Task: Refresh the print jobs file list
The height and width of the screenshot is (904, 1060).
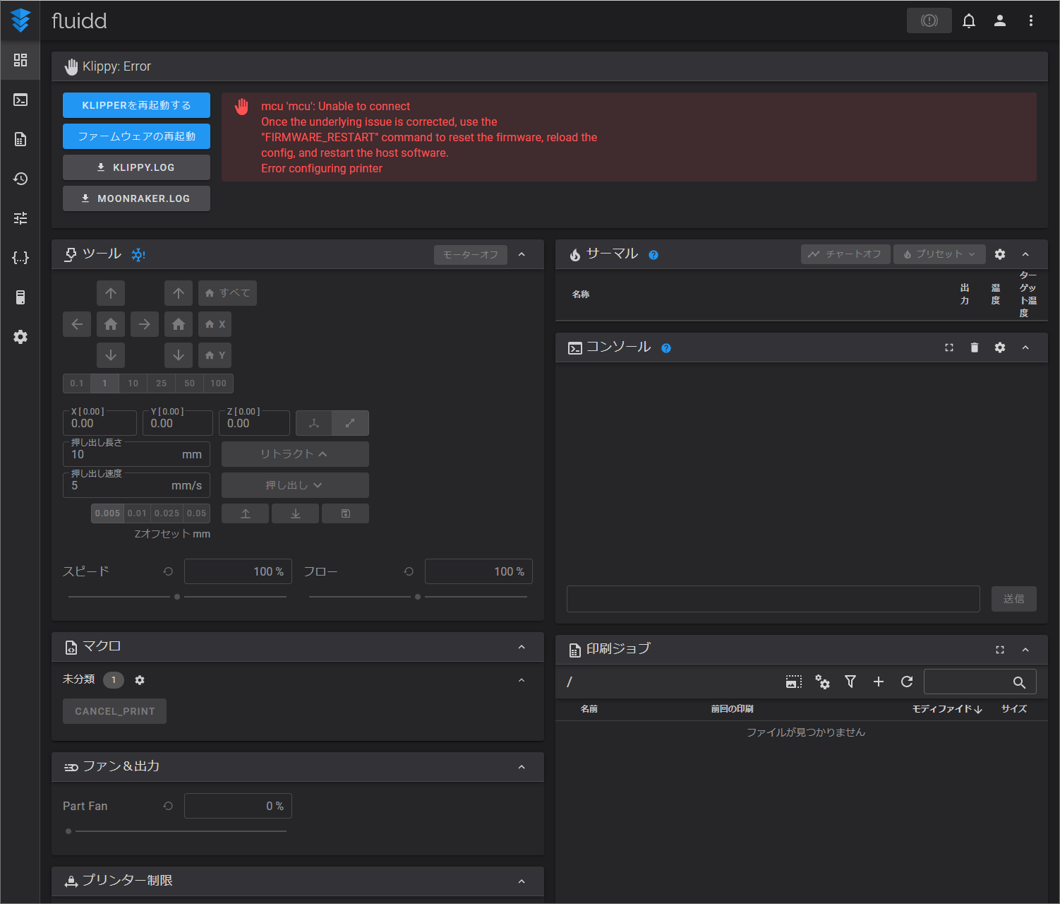Action: tap(907, 682)
